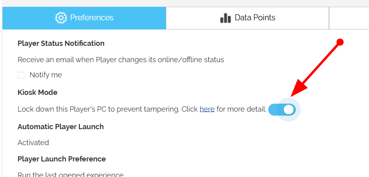Click the Player Status Notification heading
The image size is (369, 177).
pos(61,43)
